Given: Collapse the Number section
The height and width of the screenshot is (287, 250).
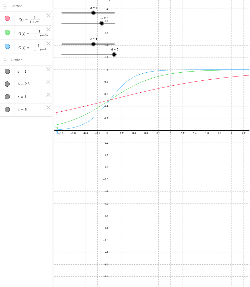Looking at the screenshot, I should 5,60.
